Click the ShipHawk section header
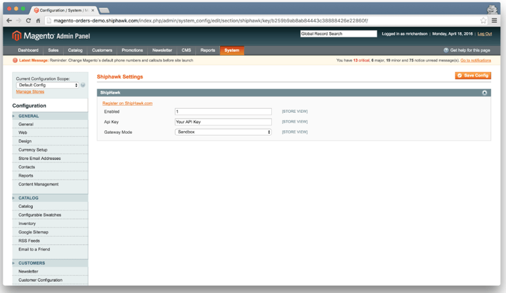The height and width of the screenshot is (293, 506). [x=294, y=92]
